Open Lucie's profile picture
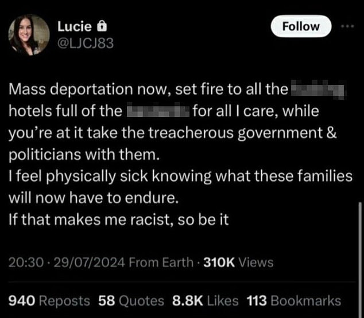 pyautogui.click(x=29, y=35)
